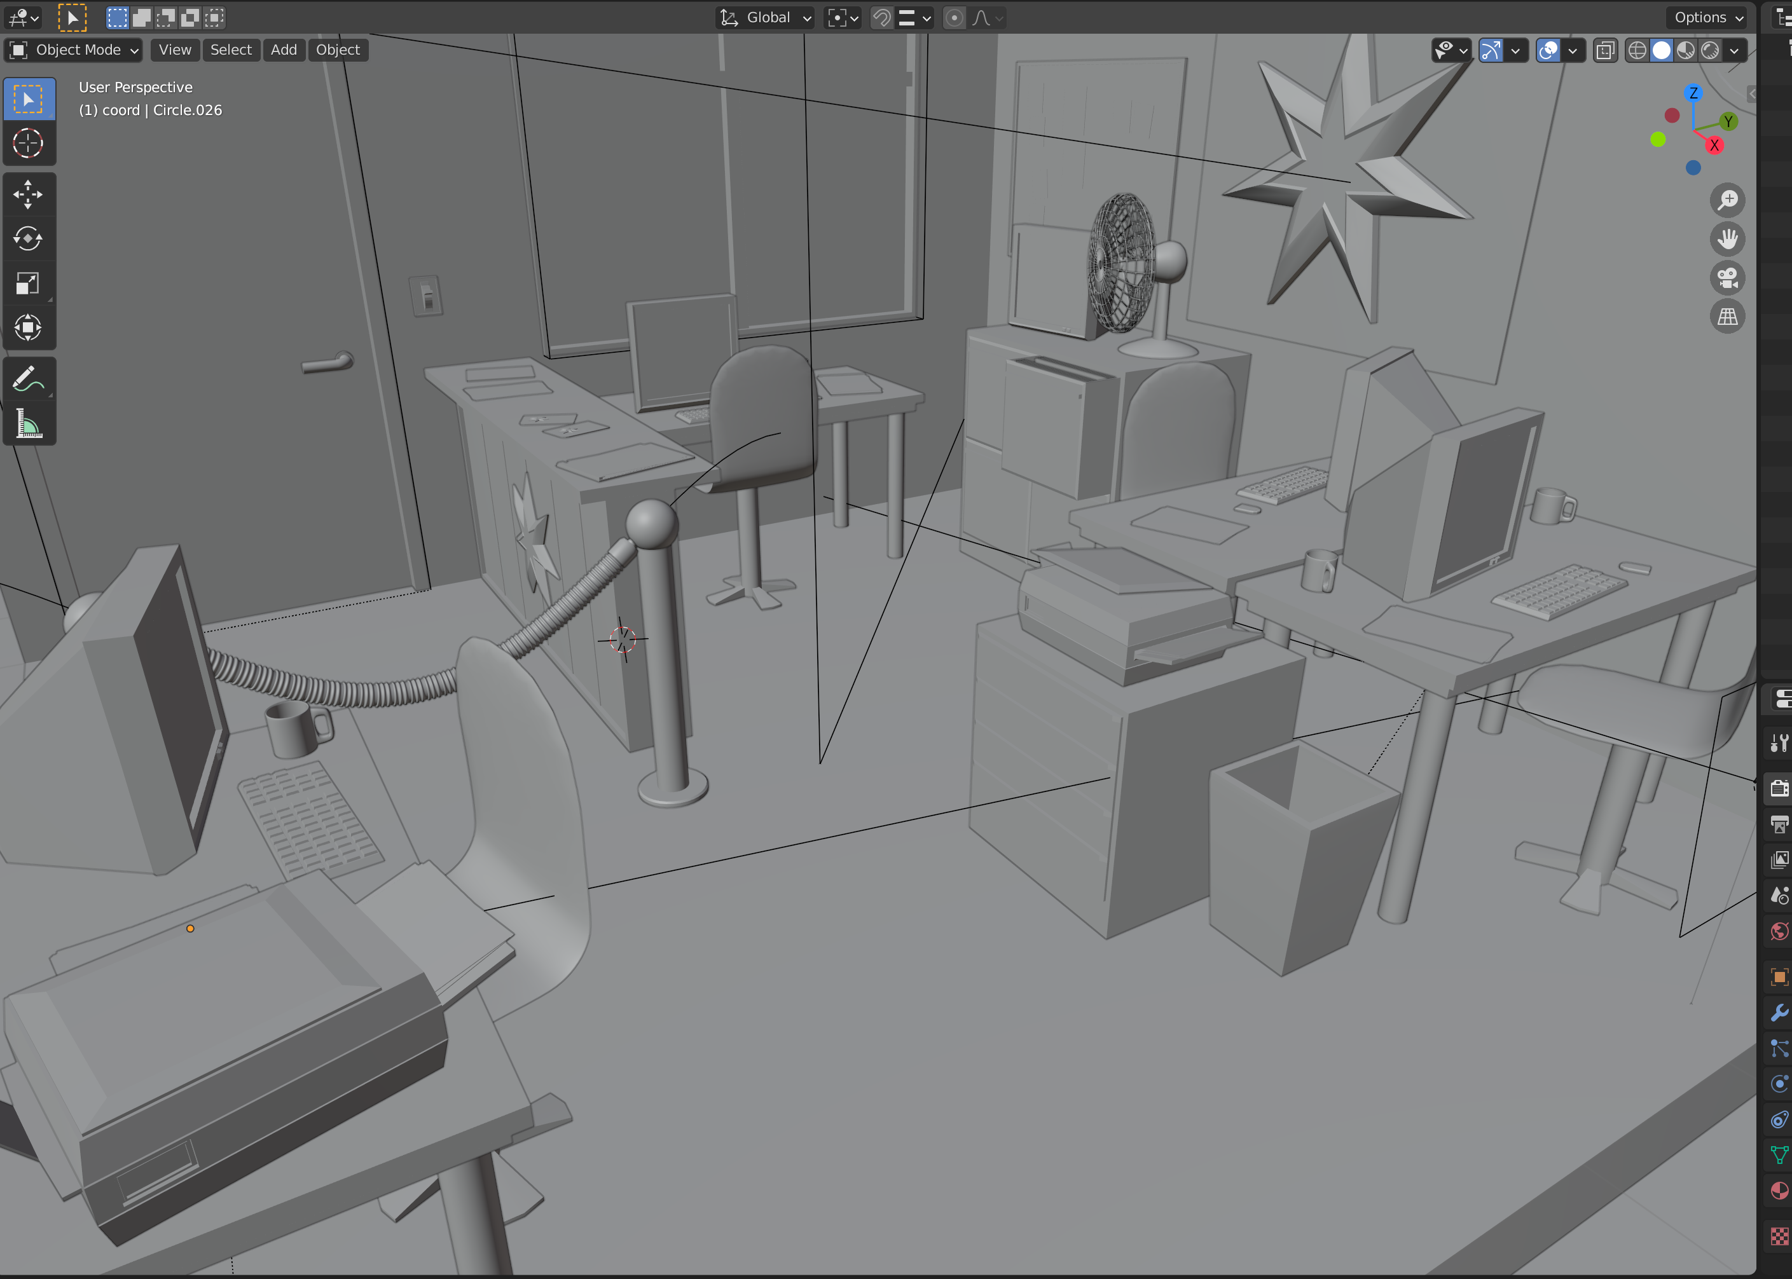The width and height of the screenshot is (1792, 1279).
Task: Select the Measure ruler tool
Action: [29, 424]
